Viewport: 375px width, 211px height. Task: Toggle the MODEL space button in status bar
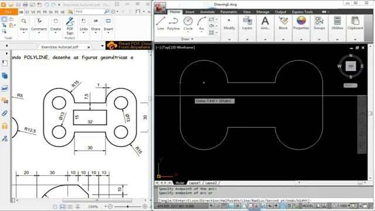pos(308,206)
